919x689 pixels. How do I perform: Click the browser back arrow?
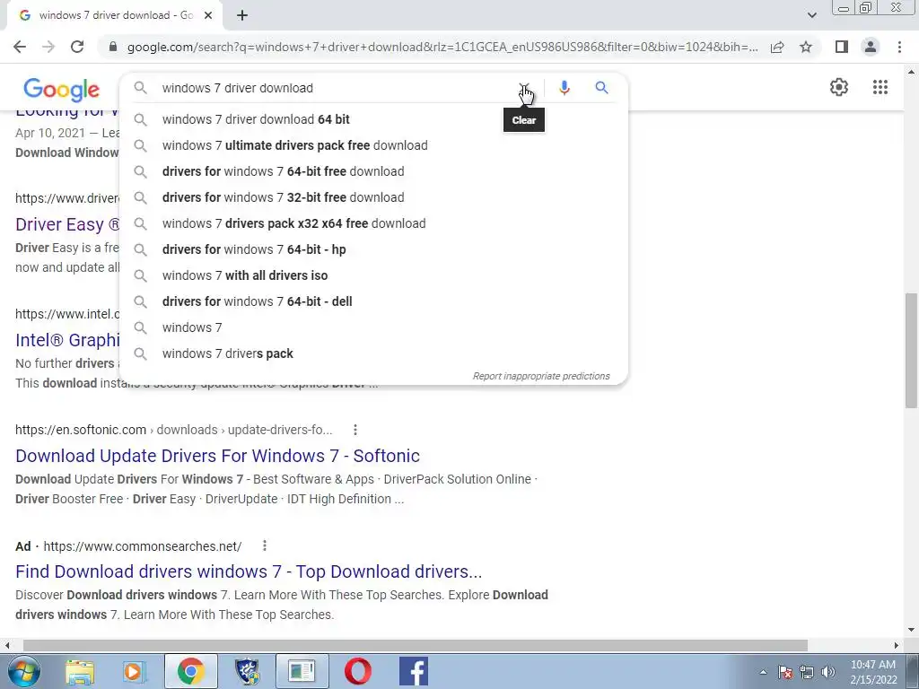coord(20,47)
